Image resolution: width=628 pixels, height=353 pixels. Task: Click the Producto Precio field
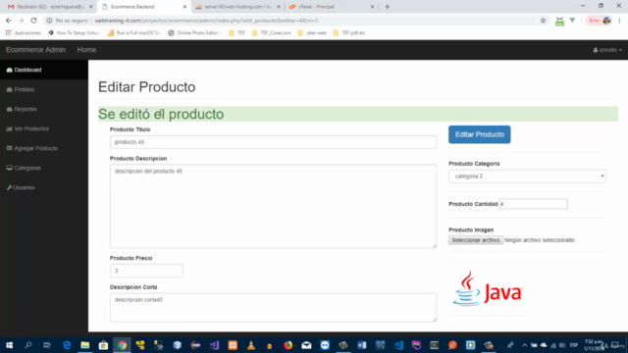coord(146,271)
